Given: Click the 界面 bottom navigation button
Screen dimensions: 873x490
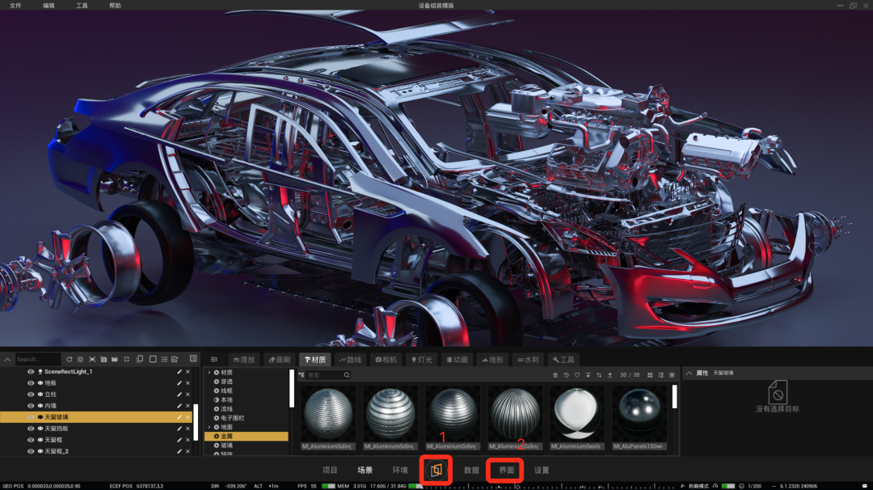Looking at the screenshot, I should (506, 470).
